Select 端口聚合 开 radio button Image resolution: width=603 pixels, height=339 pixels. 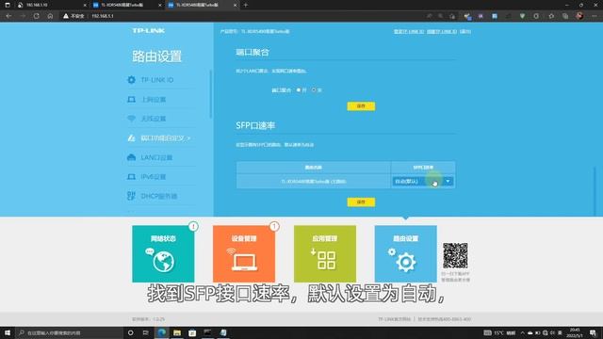coord(299,90)
